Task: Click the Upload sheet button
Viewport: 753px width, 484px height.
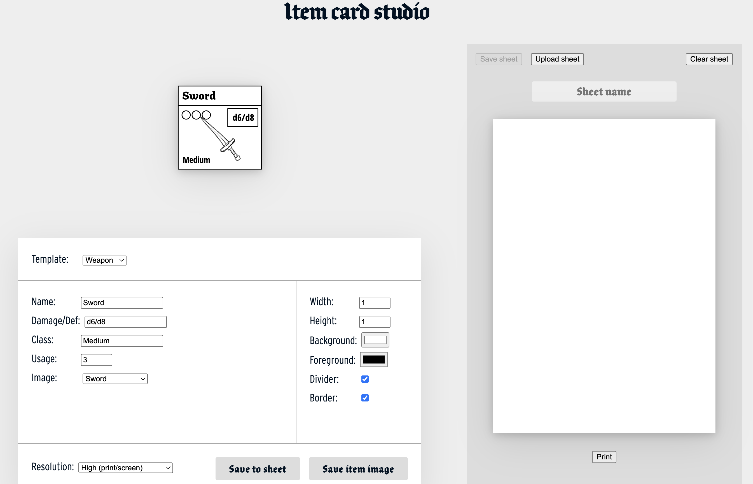Action: [x=557, y=59]
